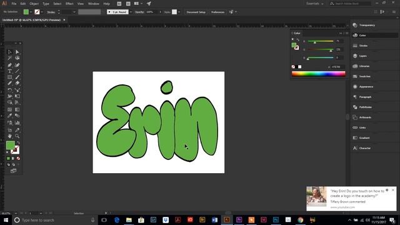The image size is (400, 225).
Task: Set paint mode to None
Action: pos(18,158)
